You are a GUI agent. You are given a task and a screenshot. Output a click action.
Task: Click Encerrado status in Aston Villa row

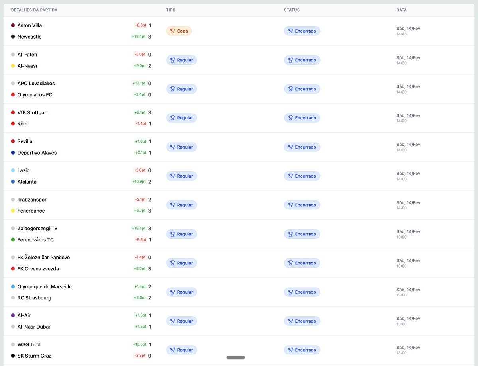(x=302, y=31)
